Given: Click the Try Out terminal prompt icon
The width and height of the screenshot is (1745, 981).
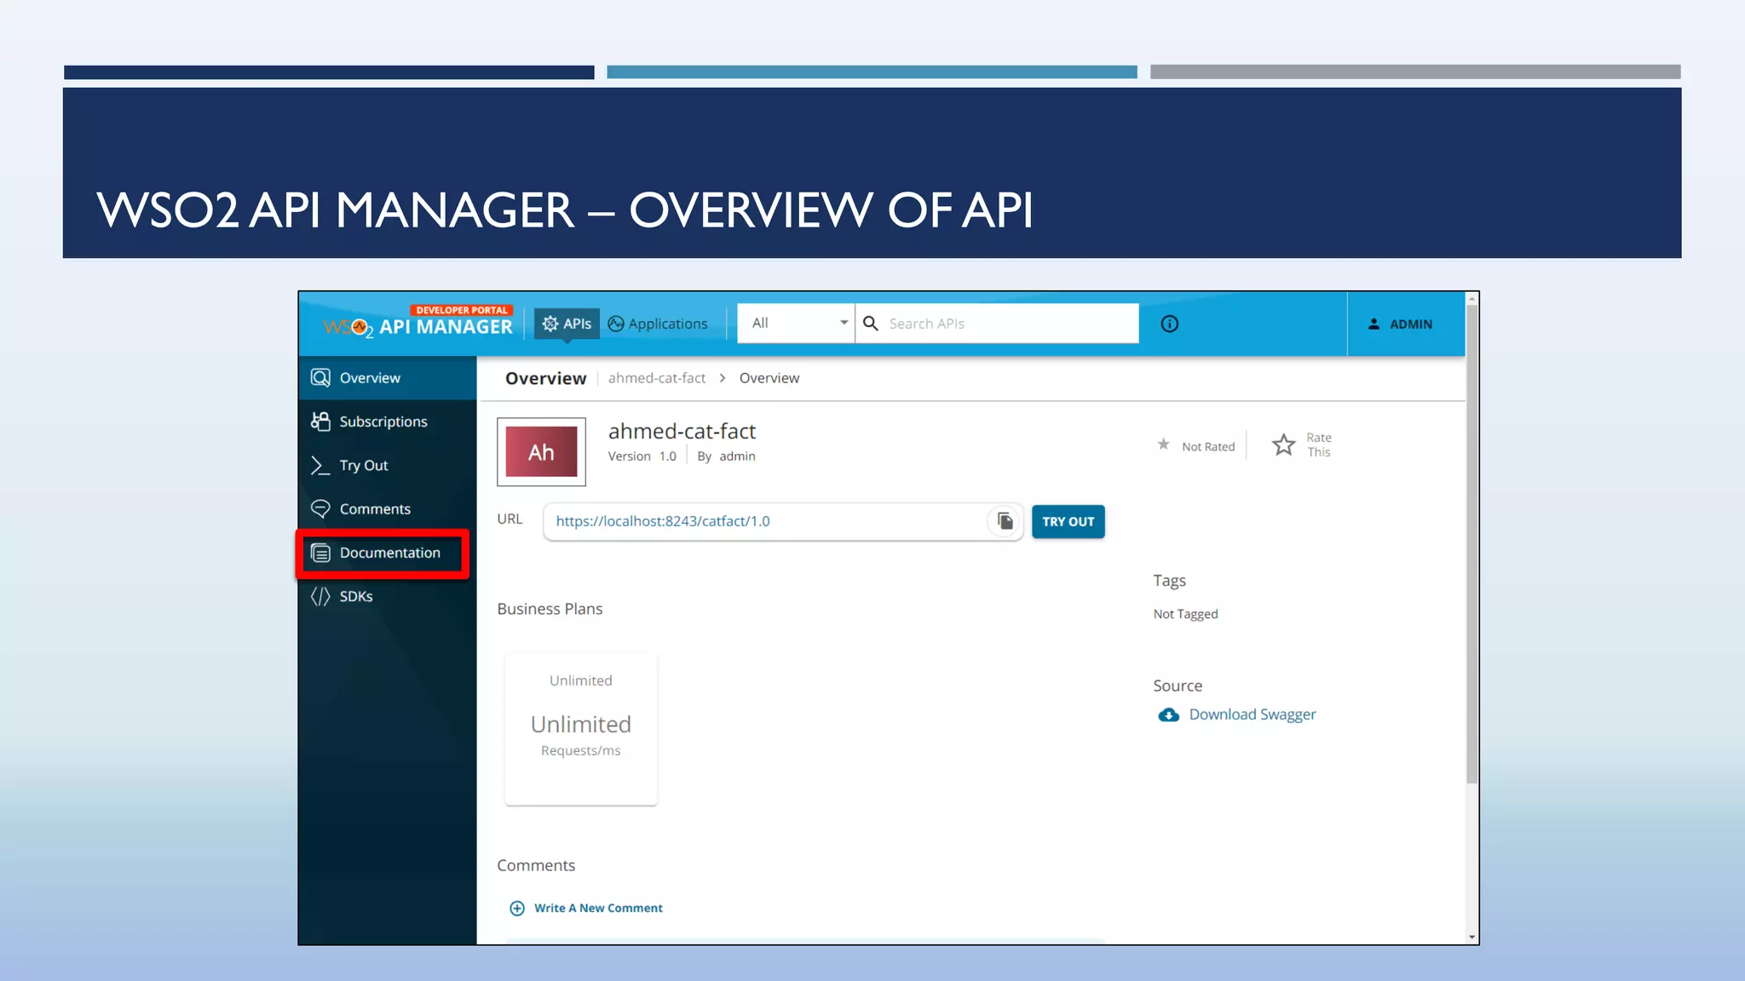Looking at the screenshot, I should [x=320, y=466].
